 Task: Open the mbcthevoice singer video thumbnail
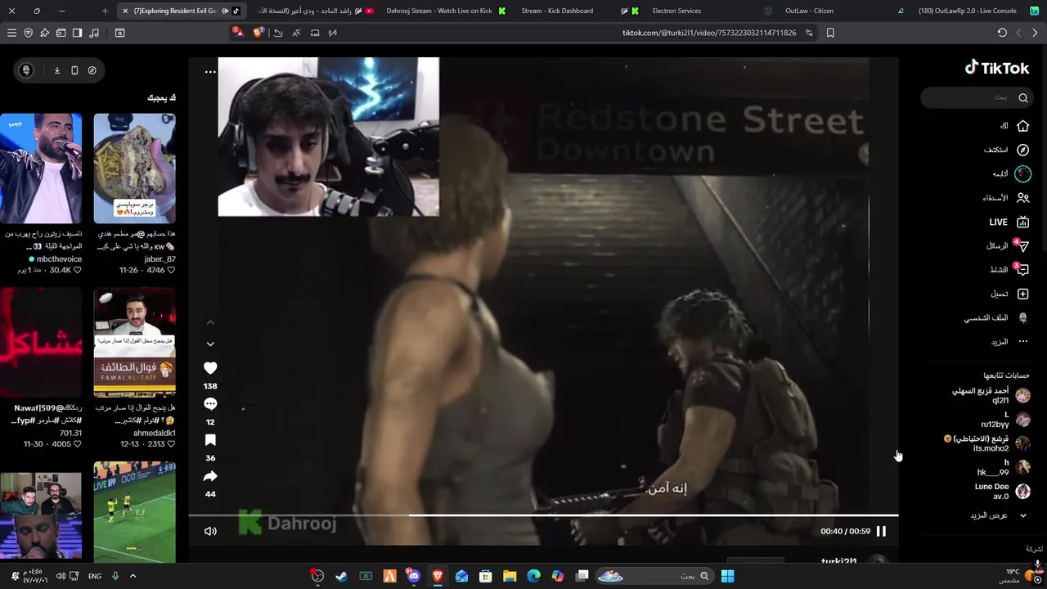click(41, 169)
